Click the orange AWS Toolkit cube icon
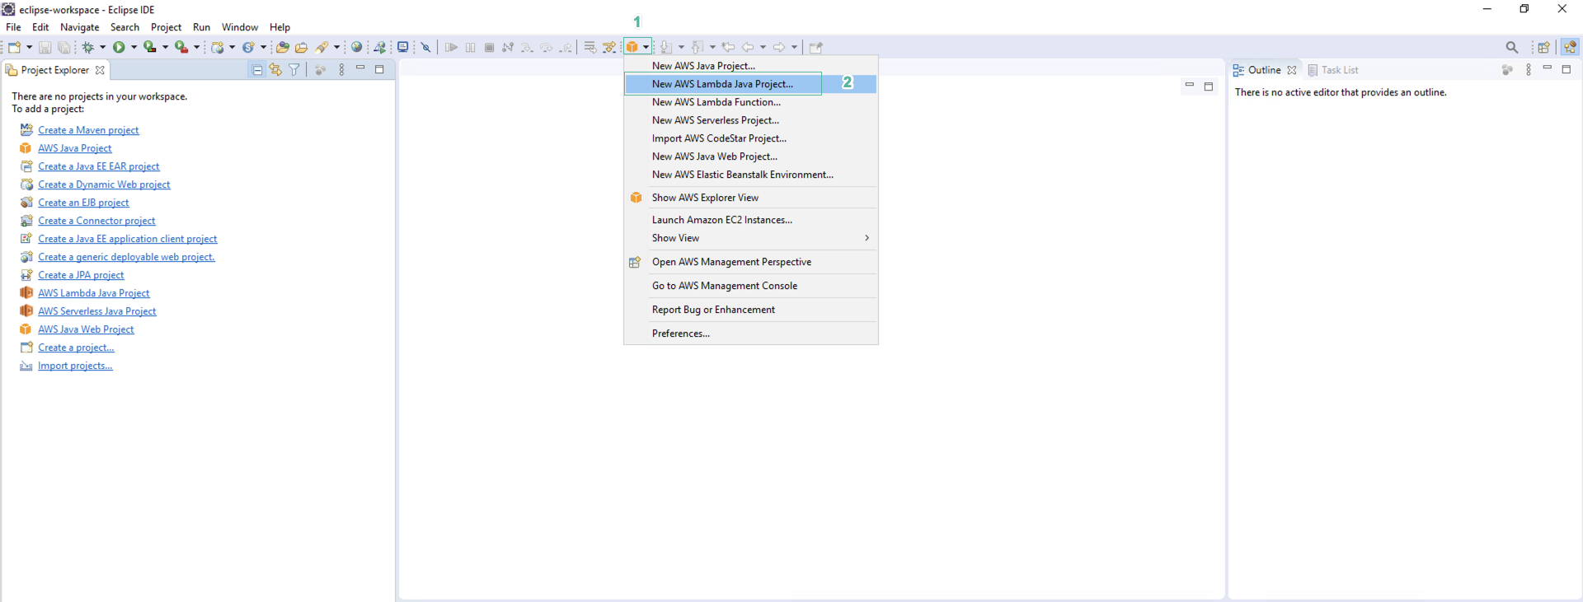Viewport: 1583px width, 602px height. 632,48
